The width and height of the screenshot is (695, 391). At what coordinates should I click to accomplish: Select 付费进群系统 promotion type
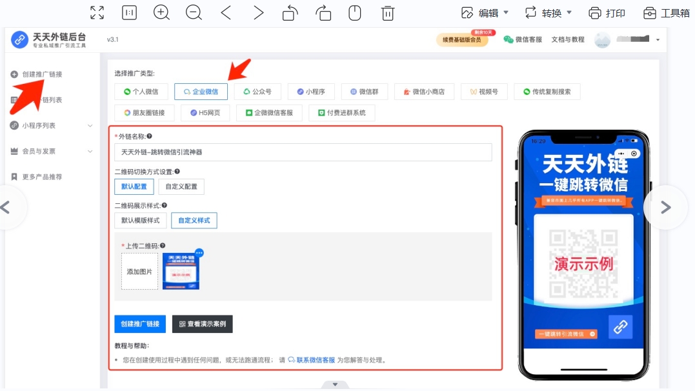(342, 113)
